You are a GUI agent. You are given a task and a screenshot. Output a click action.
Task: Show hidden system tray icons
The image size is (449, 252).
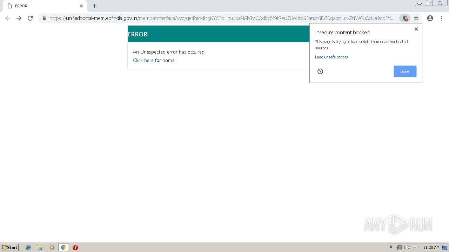[391, 247]
